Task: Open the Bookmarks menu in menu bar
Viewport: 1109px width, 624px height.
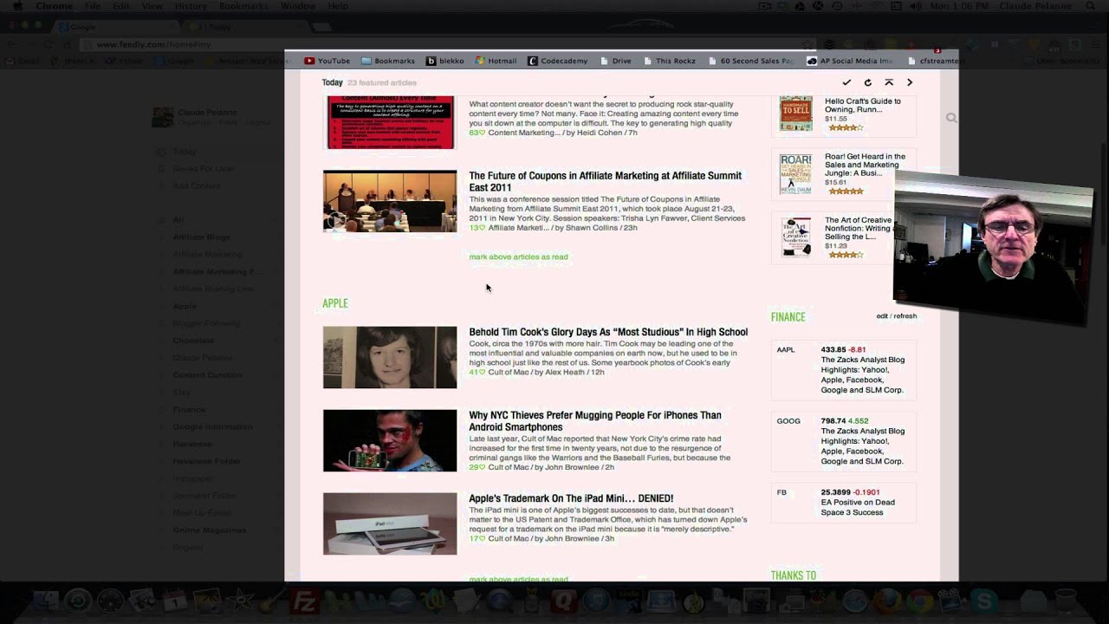Action: point(243,6)
